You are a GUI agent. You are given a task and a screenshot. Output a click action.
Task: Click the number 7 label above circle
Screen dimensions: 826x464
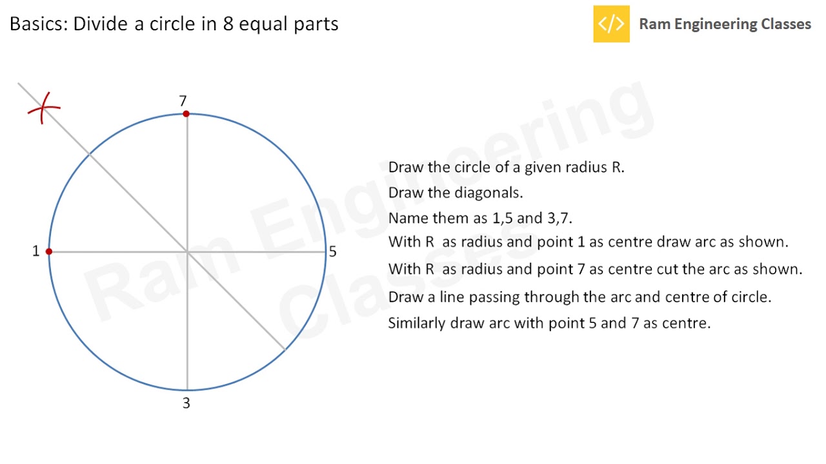tap(183, 101)
